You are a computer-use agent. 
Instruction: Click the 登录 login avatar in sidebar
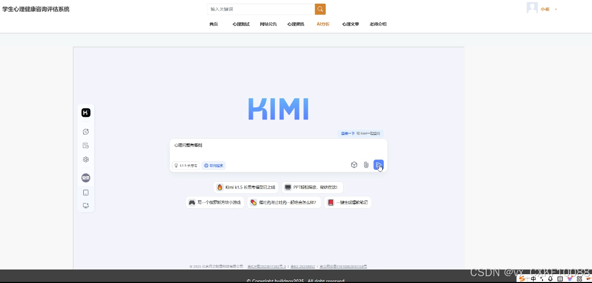[x=86, y=178]
